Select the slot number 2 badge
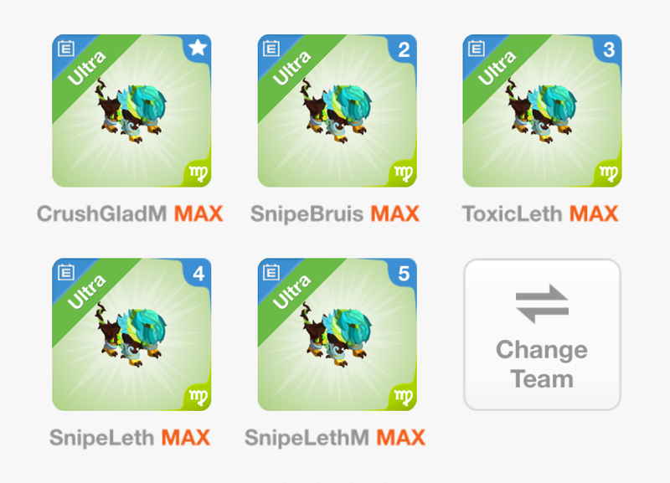The image size is (670, 483). (x=404, y=50)
